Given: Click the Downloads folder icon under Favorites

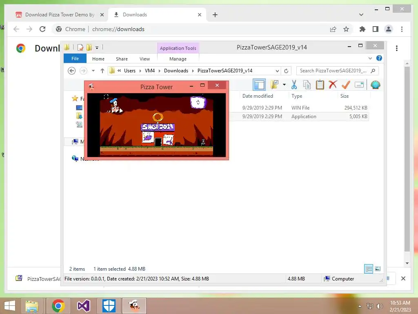Looking at the screenshot, I should [79, 116].
